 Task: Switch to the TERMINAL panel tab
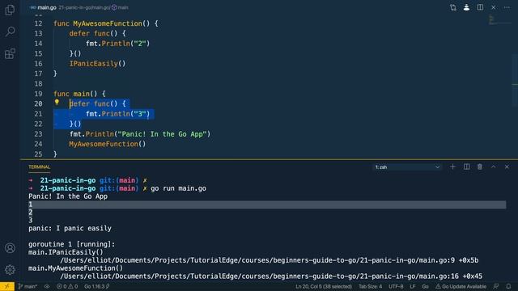click(x=40, y=167)
